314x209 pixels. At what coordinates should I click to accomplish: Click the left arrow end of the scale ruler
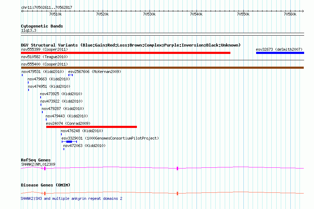[22, 11]
